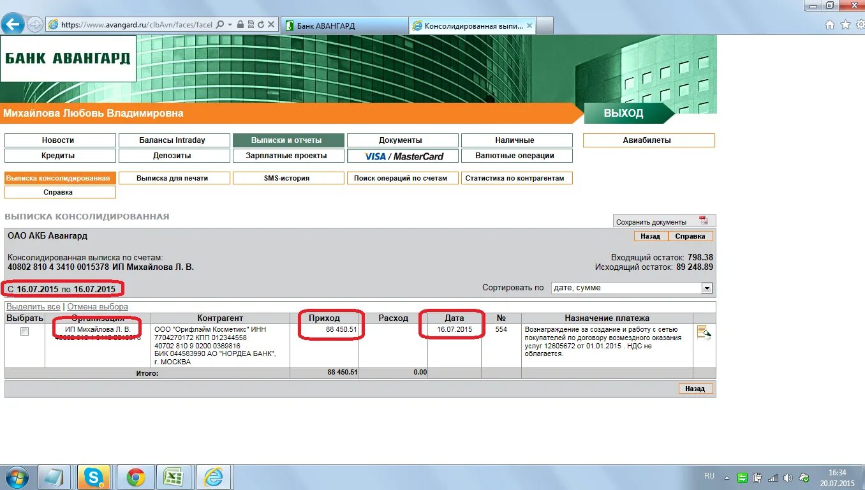Screen dimensions: 865x490
Task: Stop page loading with the X icon
Action: point(271,25)
